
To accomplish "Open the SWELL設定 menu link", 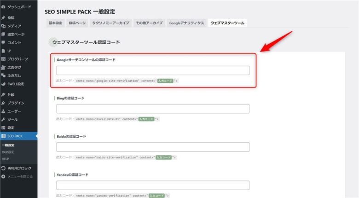I will pos(16,84).
